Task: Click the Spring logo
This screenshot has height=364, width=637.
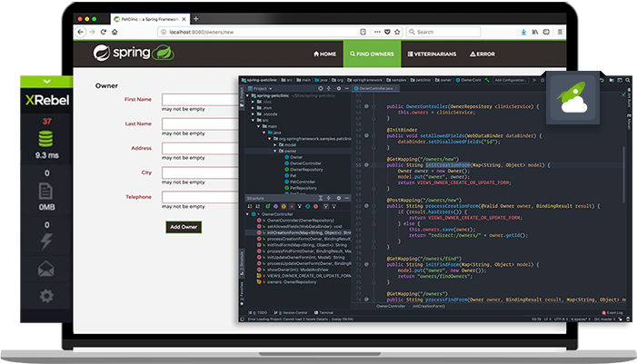Action: point(134,53)
